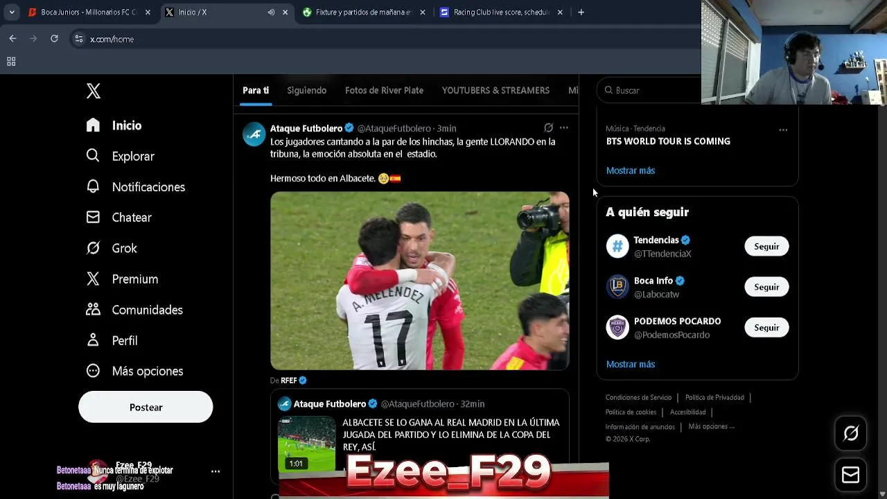Click Tendencias account name
Screen dimensions: 887x499
click(x=656, y=240)
